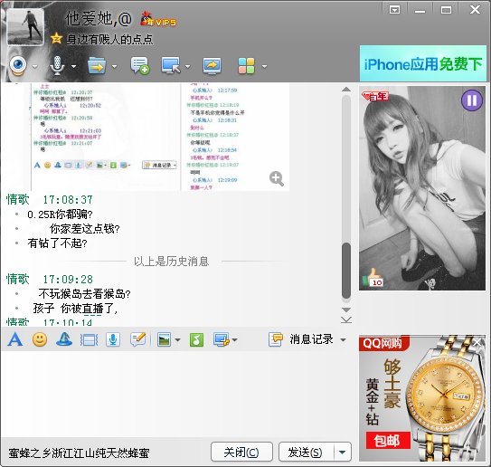Screen dimensions: 491x467
Task: Like the QQ show with thumbs-up icon
Action: click(x=373, y=278)
